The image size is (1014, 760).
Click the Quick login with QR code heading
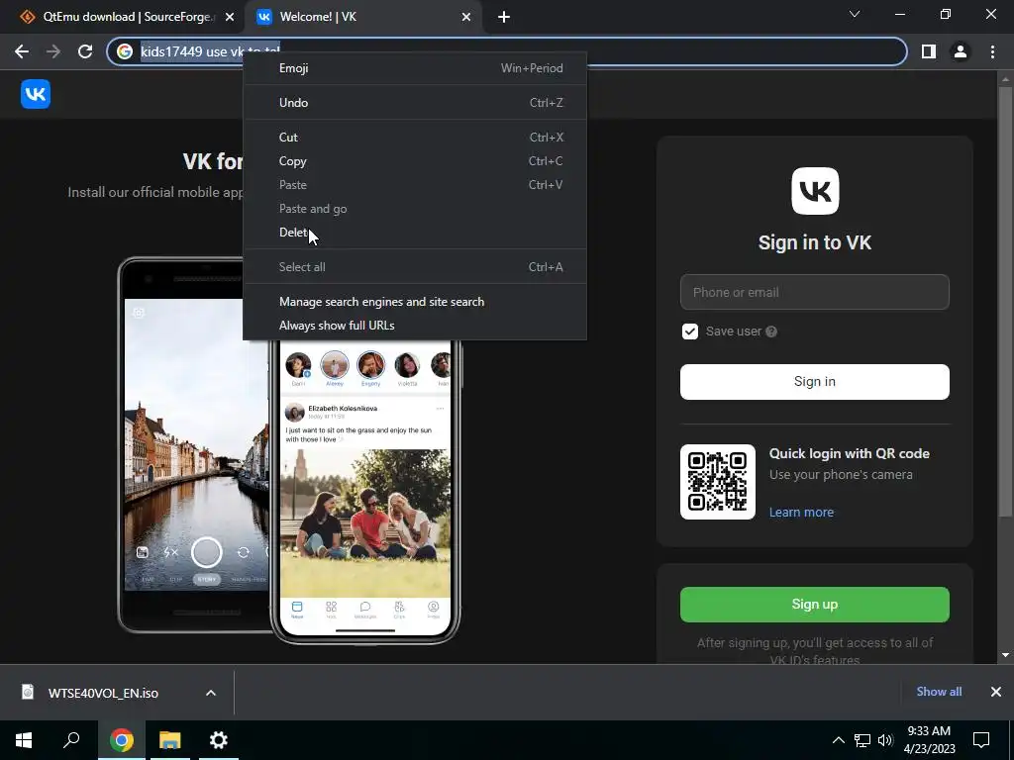[x=849, y=453]
